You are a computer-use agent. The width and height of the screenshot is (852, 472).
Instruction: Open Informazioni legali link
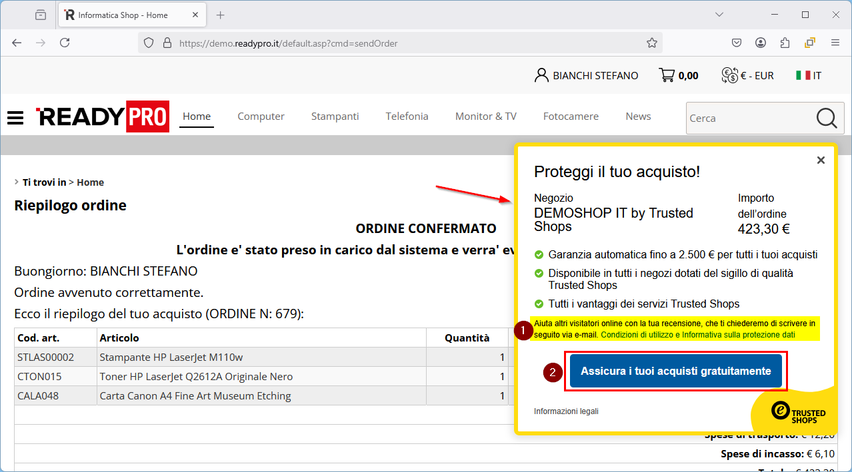566,411
